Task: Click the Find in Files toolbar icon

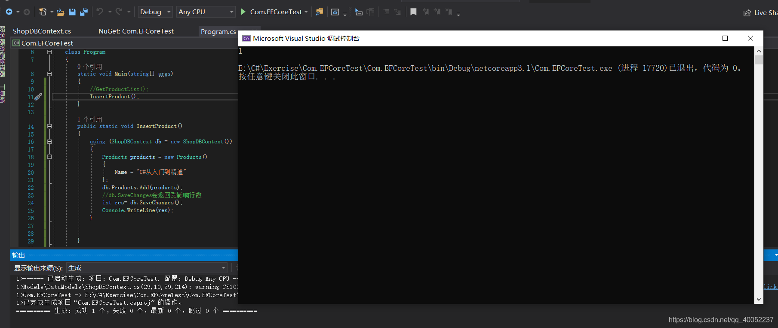Action: [x=319, y=12]
